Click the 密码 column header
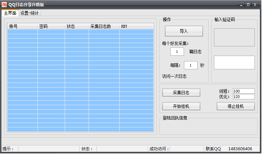 51,26
